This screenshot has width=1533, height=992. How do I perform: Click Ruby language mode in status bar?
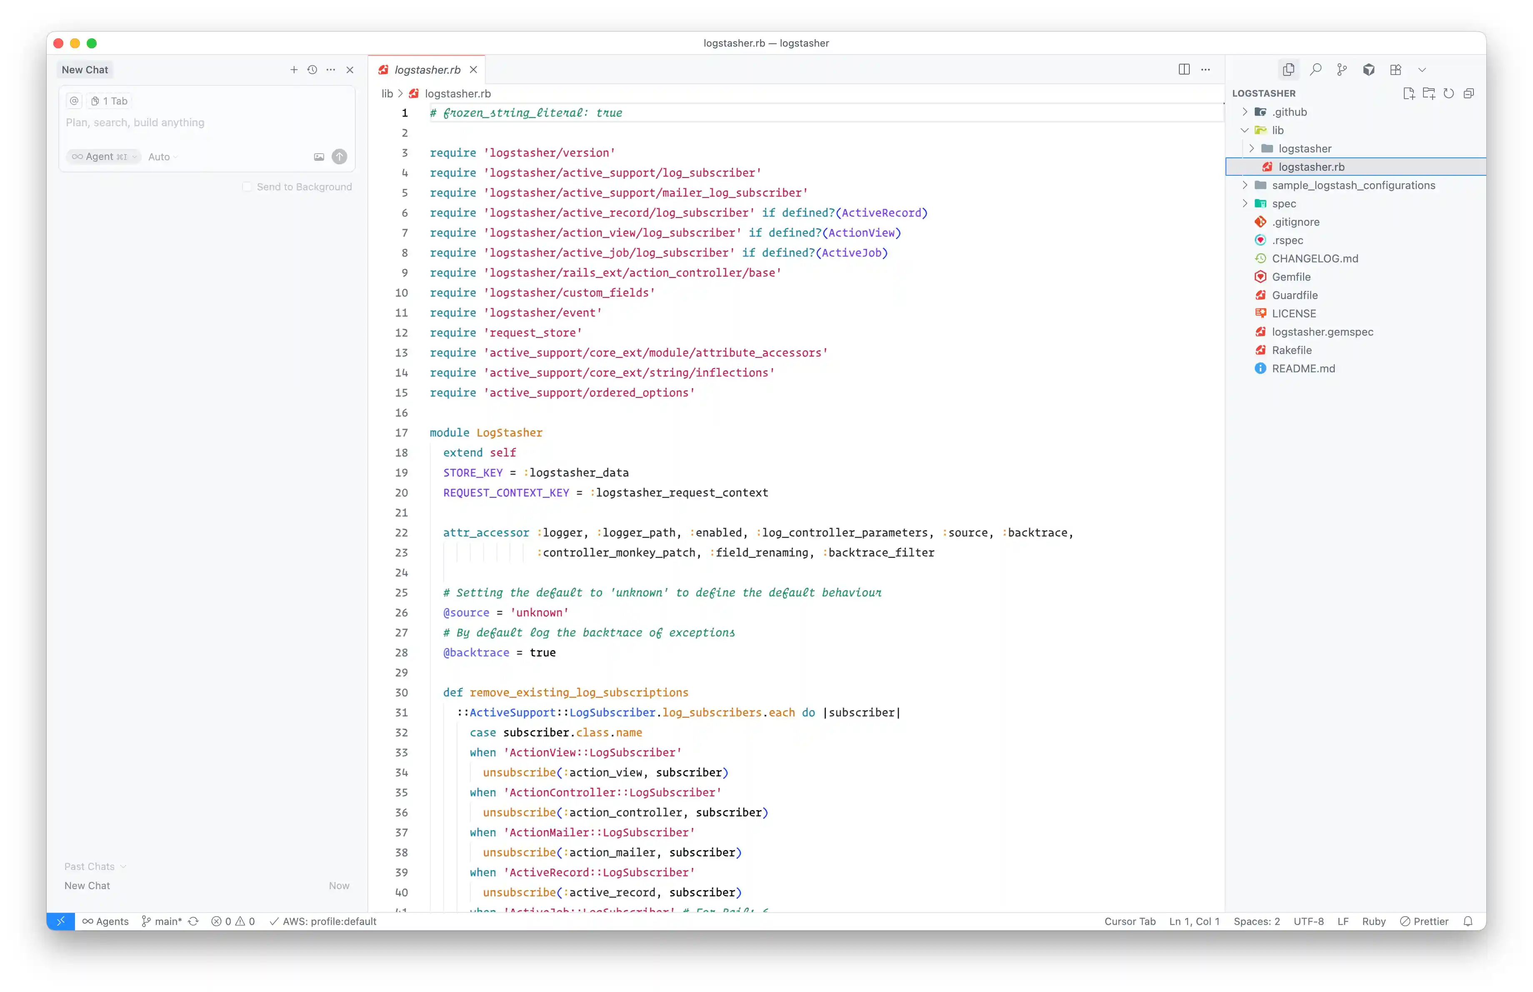1373,921
